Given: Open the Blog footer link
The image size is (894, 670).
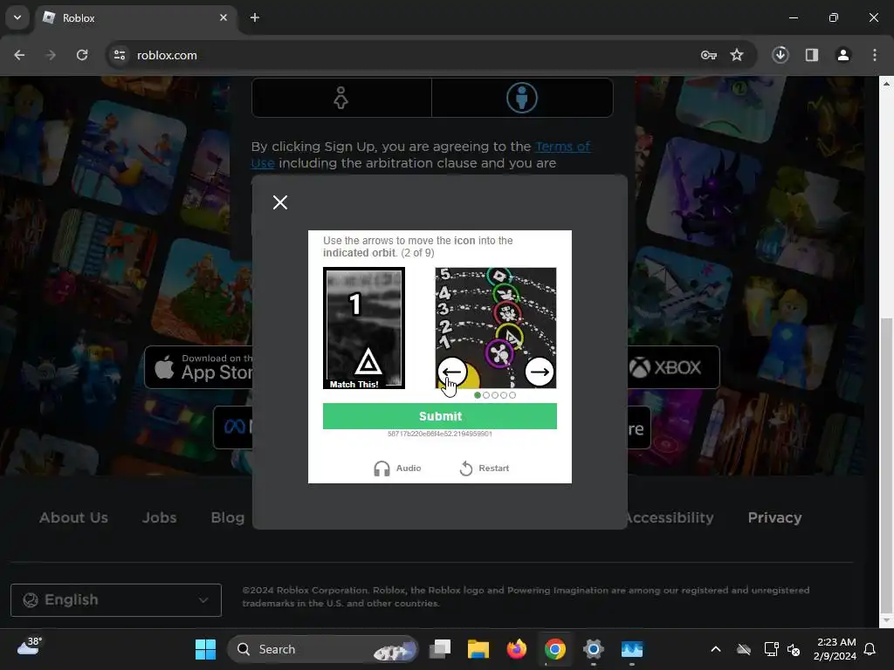Looking at the screenshot, I should pyautogui.click(x=228, y=517).
